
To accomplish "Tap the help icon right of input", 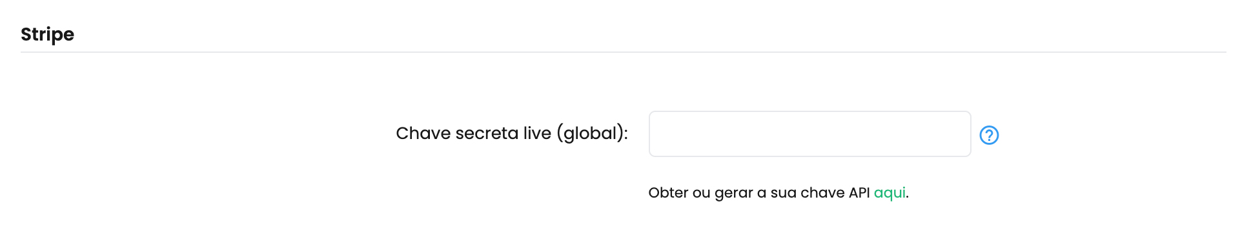I will click(x=989, y=135).
